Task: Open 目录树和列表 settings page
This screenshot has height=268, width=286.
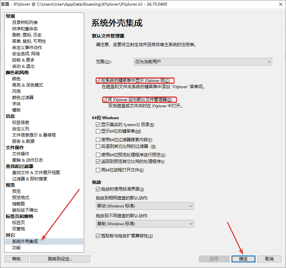Action: [25, 22]
